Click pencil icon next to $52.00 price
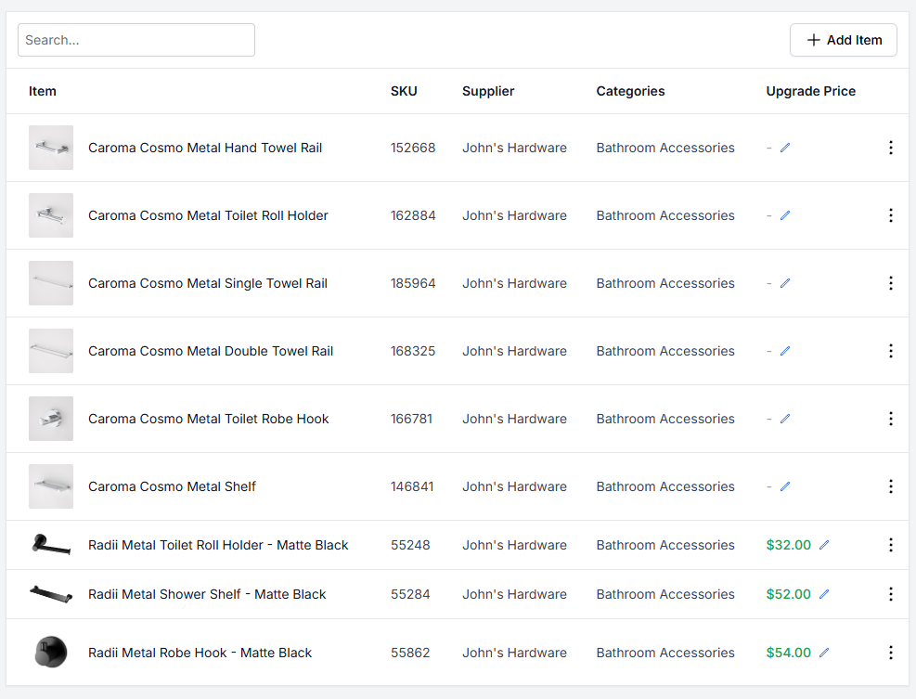 pos(824,594)
